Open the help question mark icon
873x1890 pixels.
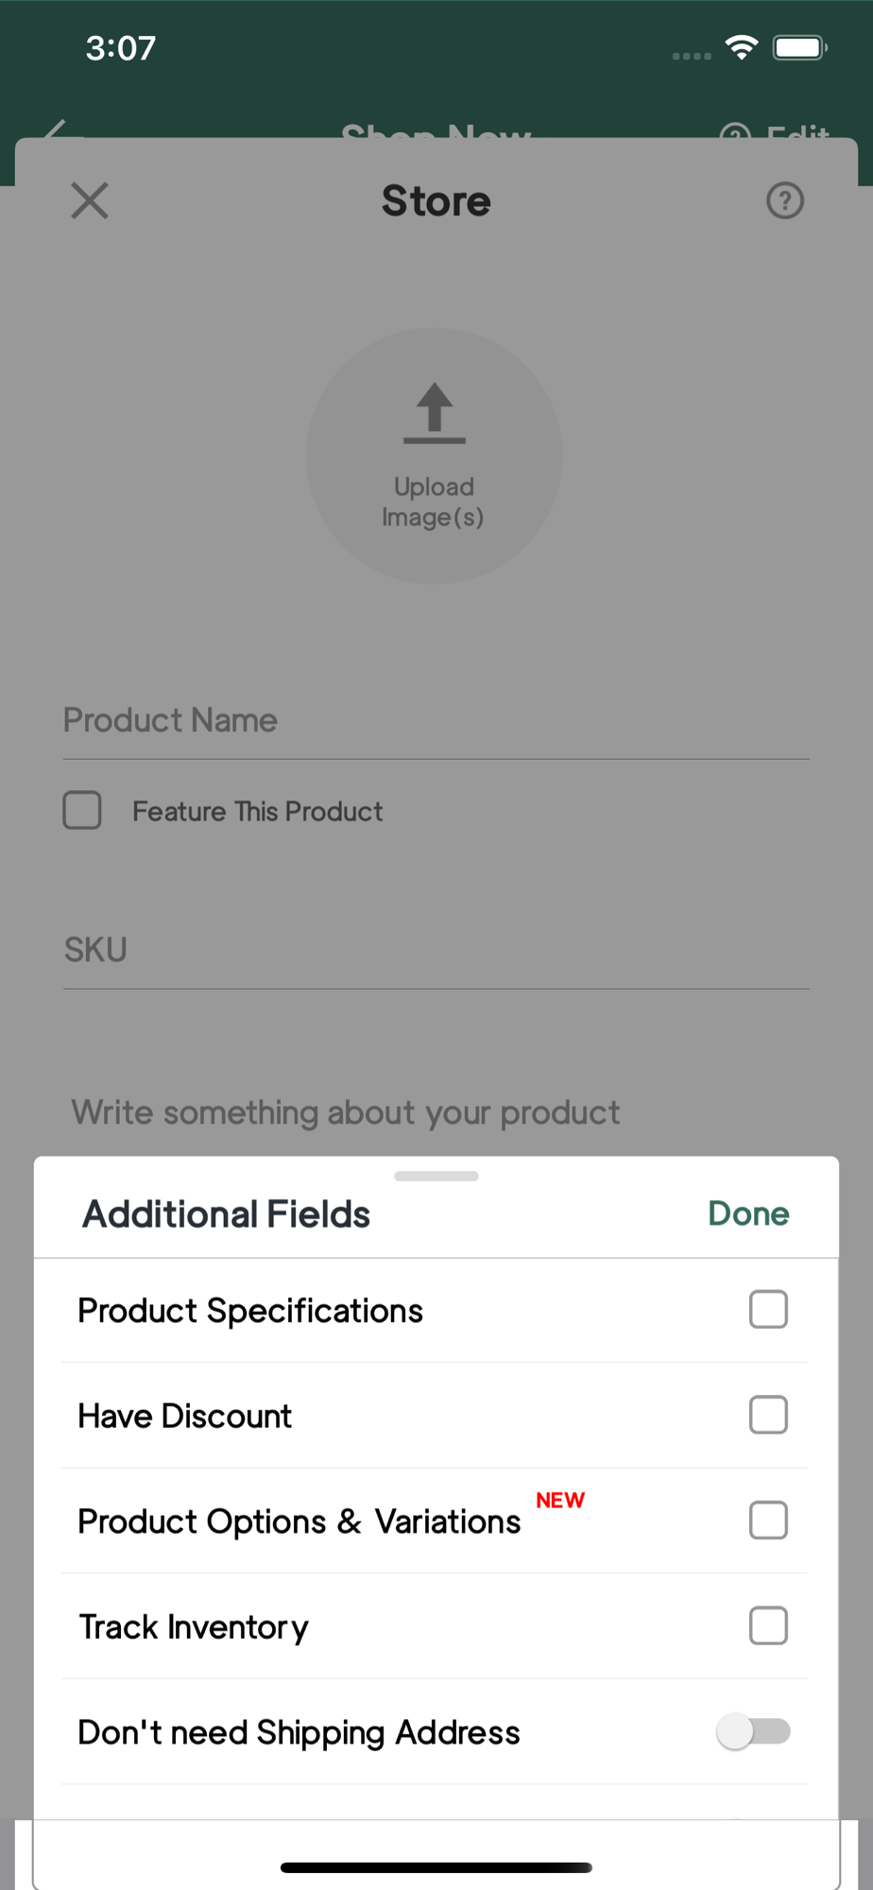(x=784, y=200)
